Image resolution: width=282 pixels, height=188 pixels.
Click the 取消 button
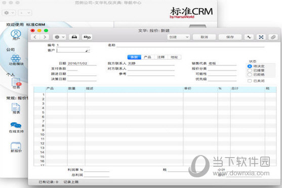pos(204,37)
